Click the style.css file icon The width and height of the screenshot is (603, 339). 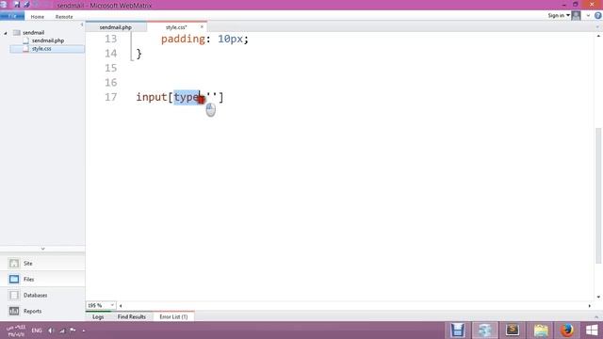[x=25, y=49]
